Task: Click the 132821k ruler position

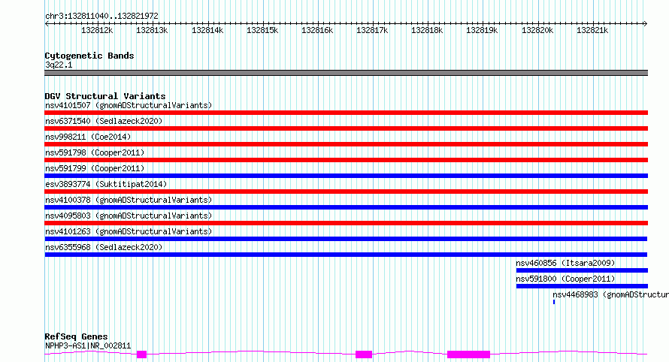Action: click(x=592, y=30)
